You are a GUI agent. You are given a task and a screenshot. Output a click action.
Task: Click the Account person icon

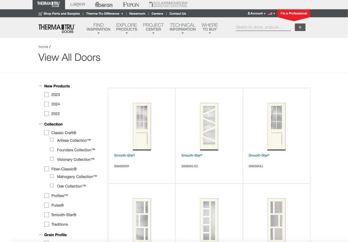[249, 13]
